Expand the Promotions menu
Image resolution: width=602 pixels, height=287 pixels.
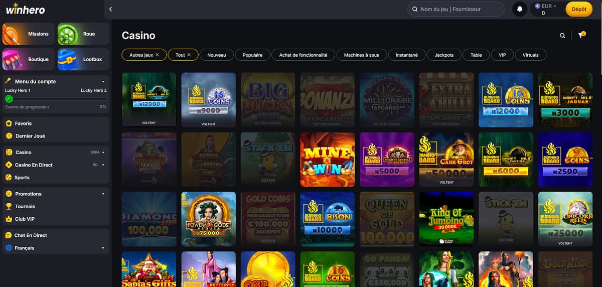103,194
